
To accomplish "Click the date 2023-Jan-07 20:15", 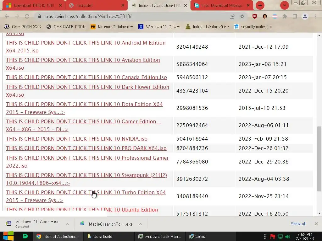I will 263,77.
